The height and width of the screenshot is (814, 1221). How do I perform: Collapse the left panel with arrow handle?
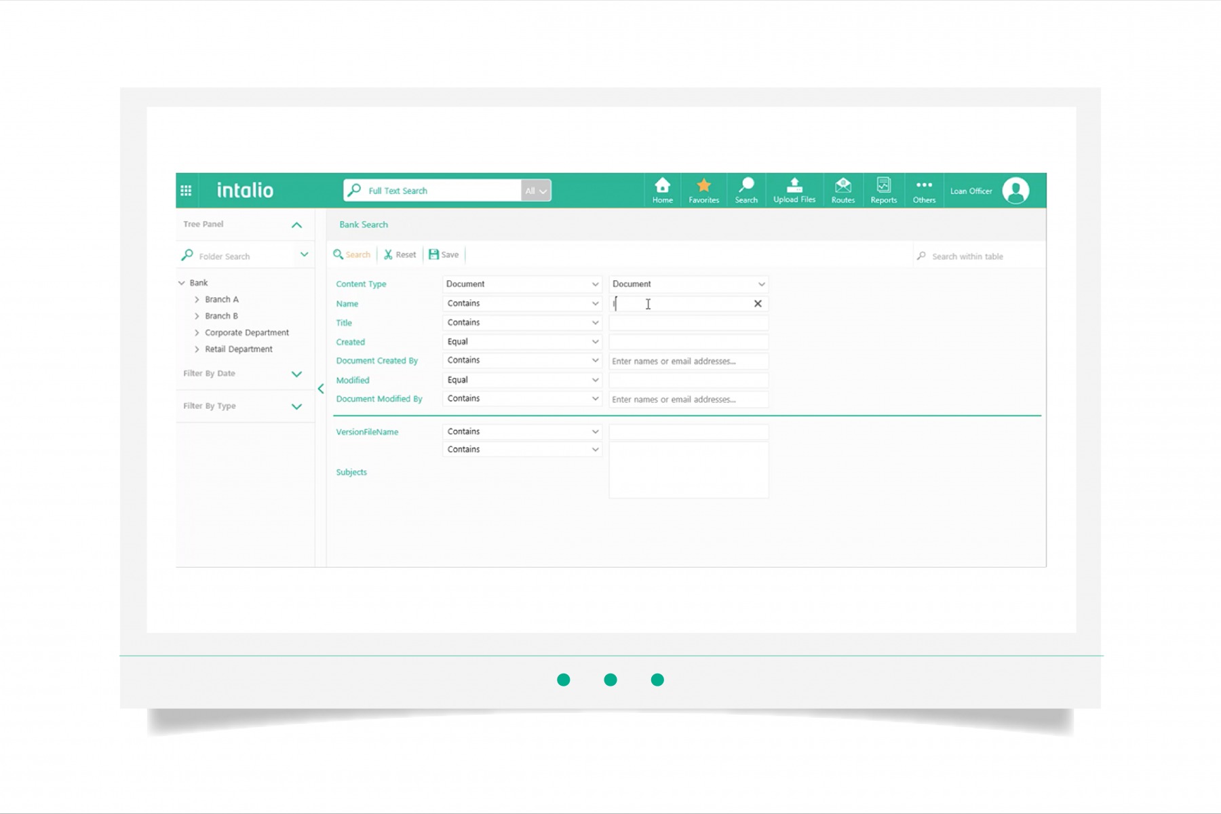click(x=321, y=389)
